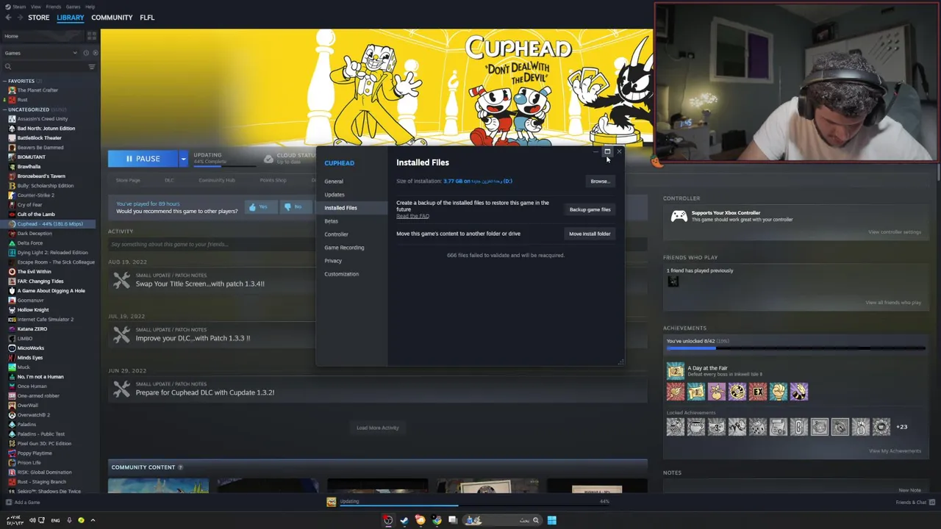The image size is (941, 529).
Task: Click Load More Activity button
Action: point(377,428)
